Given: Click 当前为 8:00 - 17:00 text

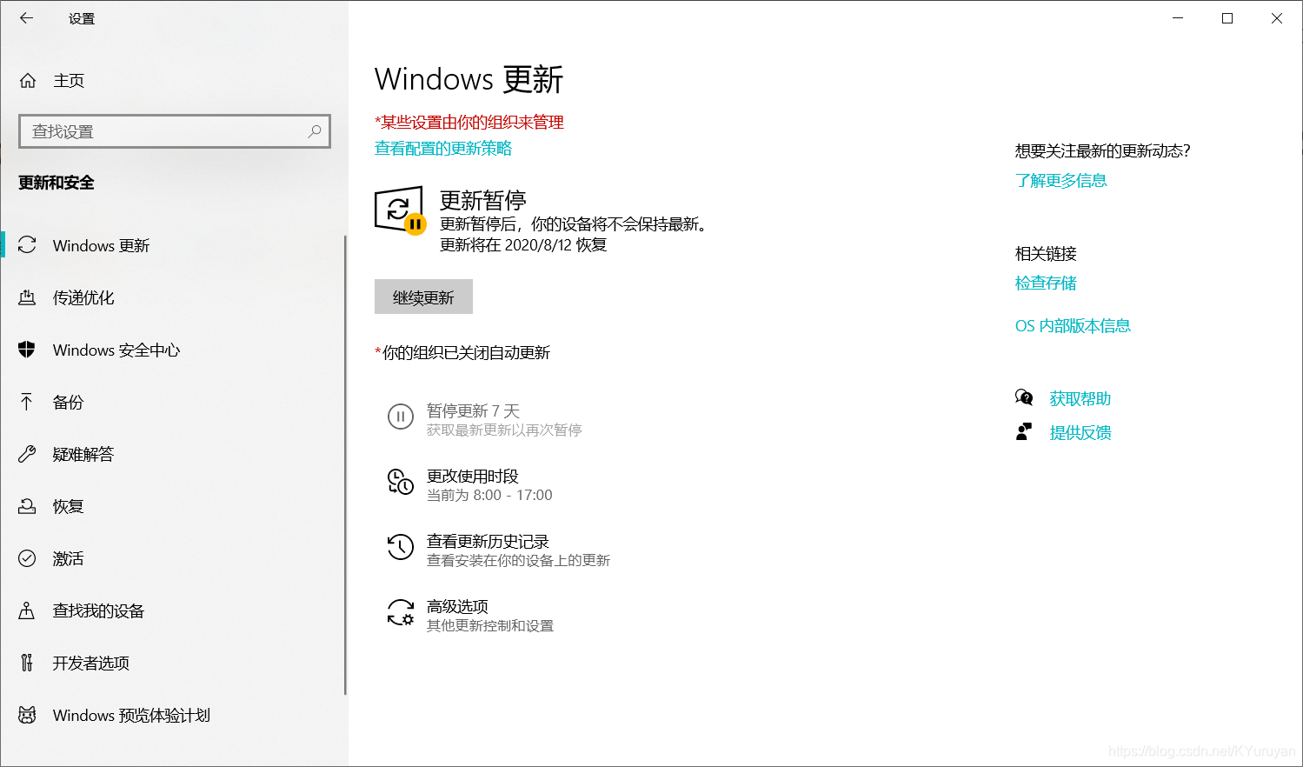Looking at the screenshot, I should (x=489, y=496).
